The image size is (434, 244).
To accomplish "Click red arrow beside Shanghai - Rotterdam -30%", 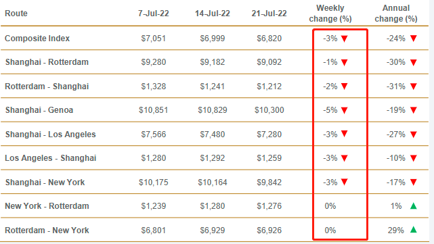I will [414, 62].
